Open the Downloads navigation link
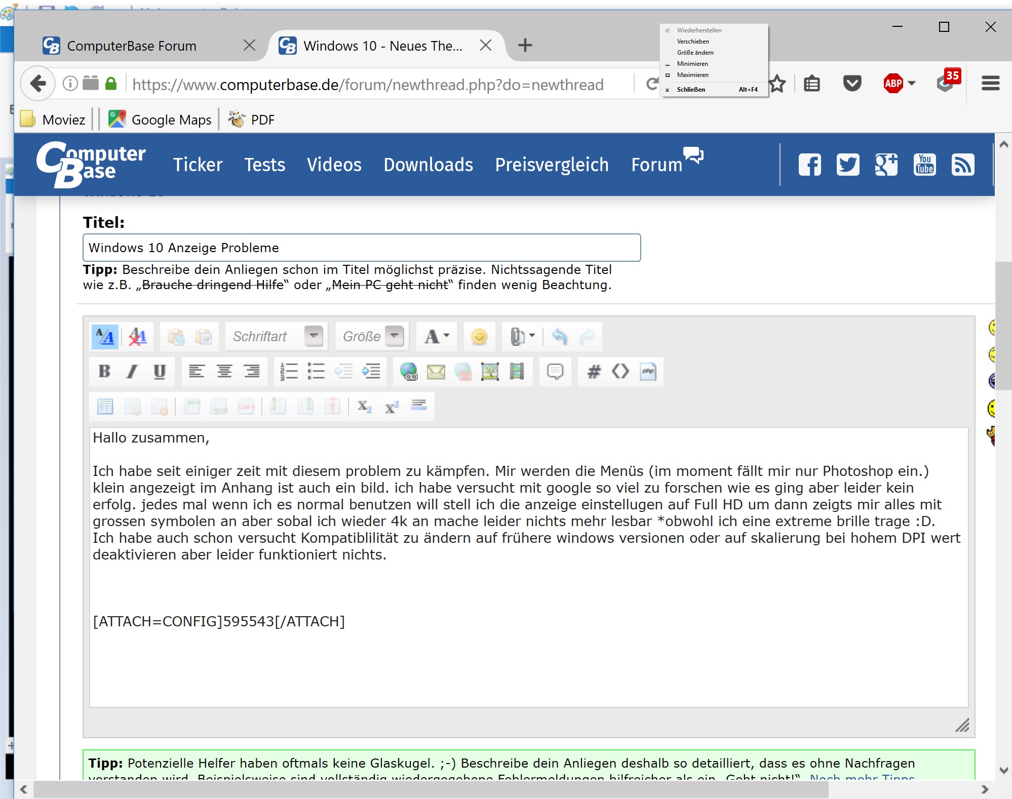1012x799 pixels. point(428,165)
